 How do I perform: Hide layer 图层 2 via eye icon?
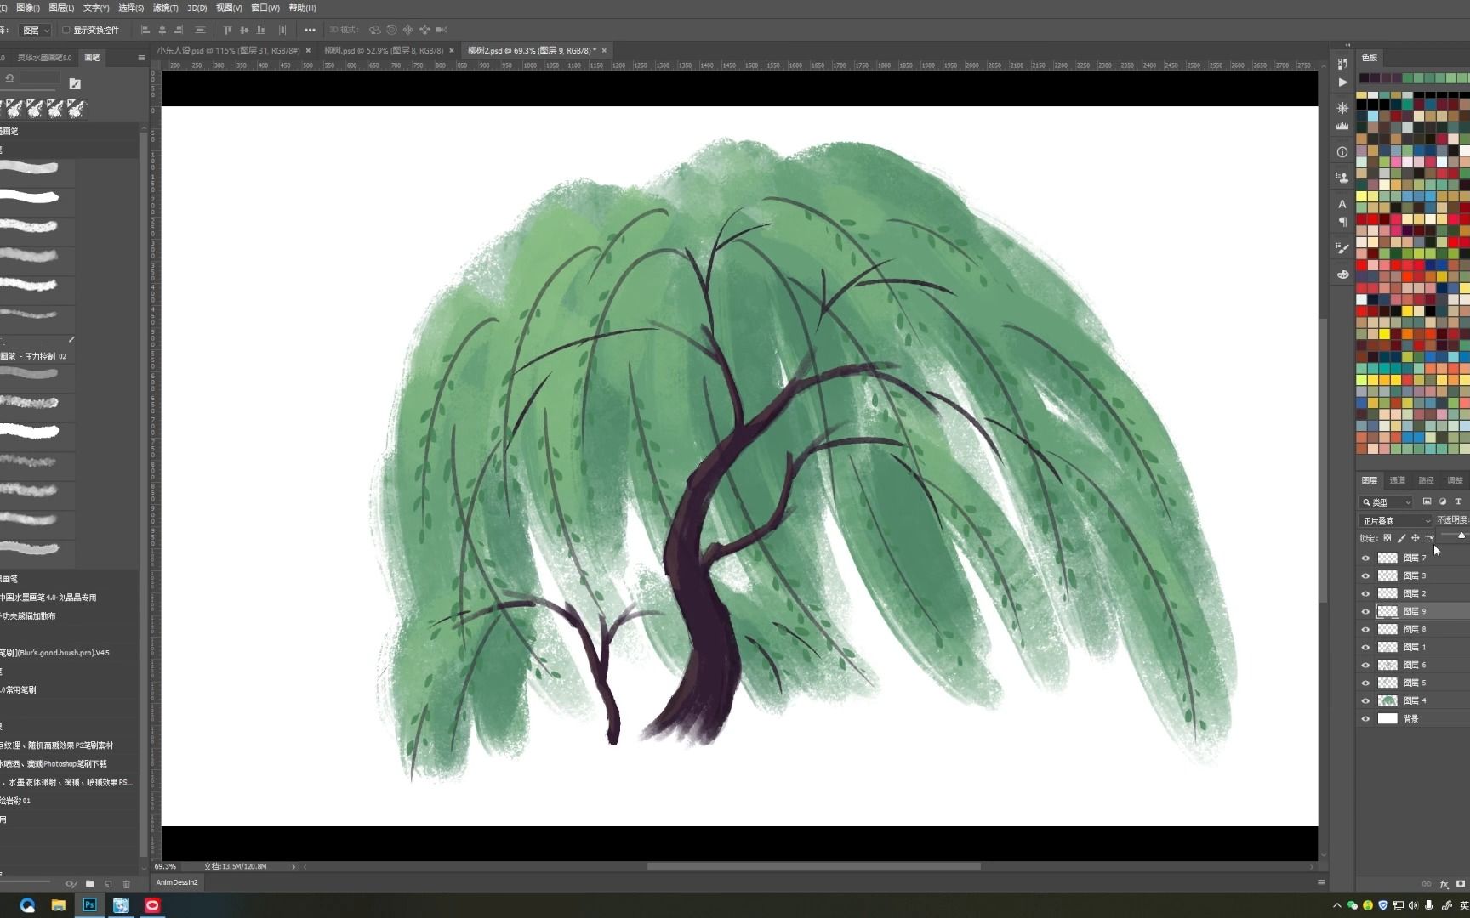tap(1365, 594)
